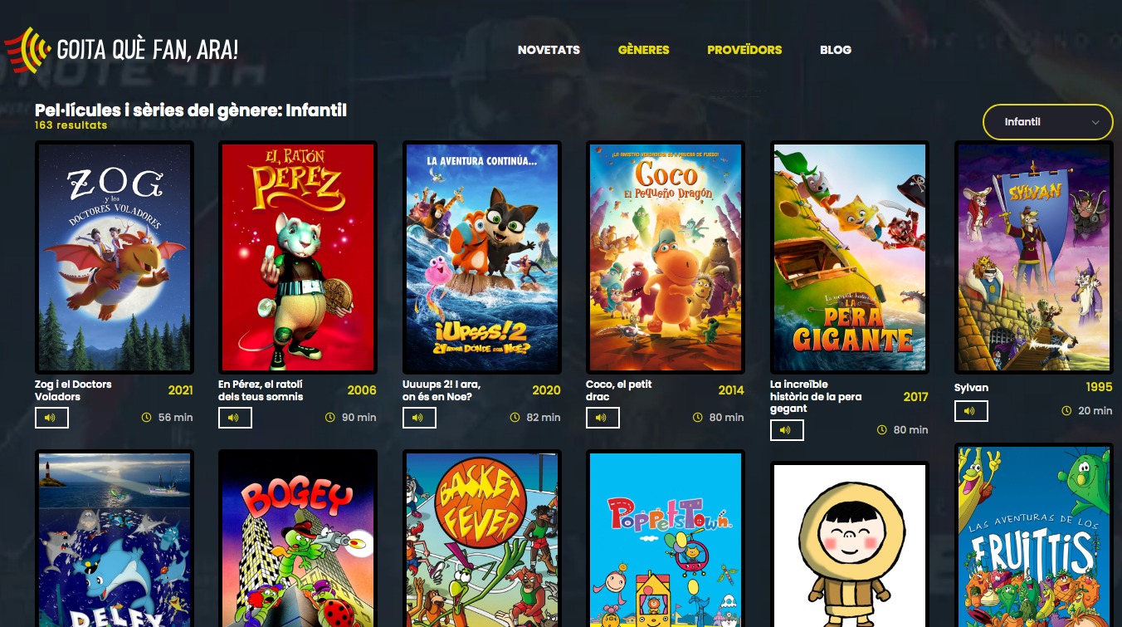The height and width of the screenshot is (627, 1122).
Task: Open the Bogey poster
Action: (x=298, y=538)
